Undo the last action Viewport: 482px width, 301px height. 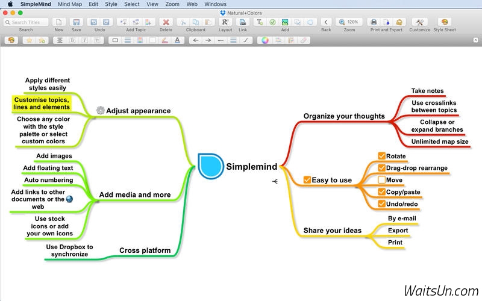pyautogui.click(x=94, y=22)
